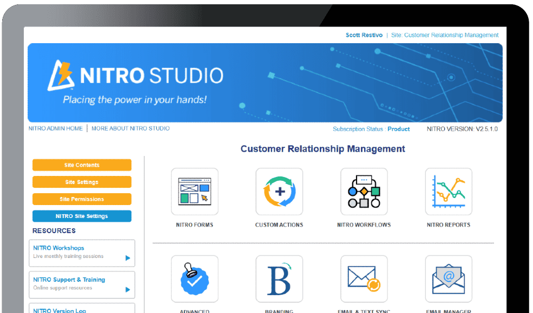Open Site Settings button
Image resolution: width=533 pixels, height=313 pixels.
tap(82, 182)
